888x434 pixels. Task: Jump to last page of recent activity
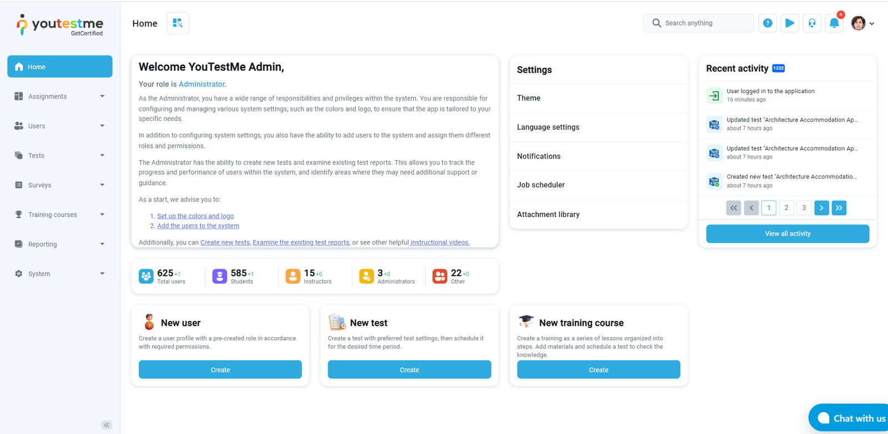point(839,208)
